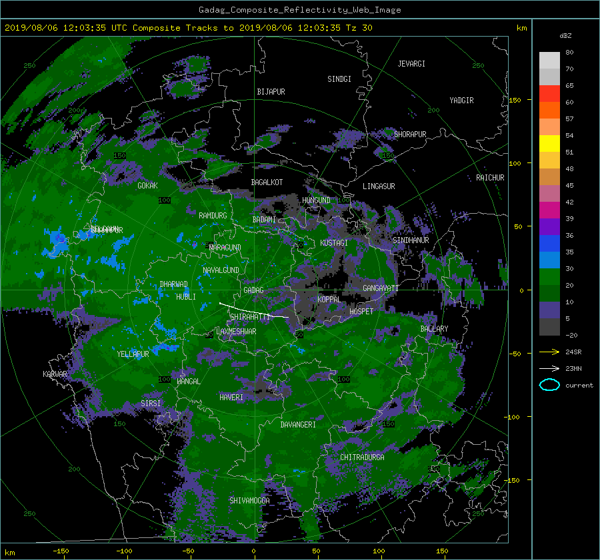Select the GOKAK city label
Screen dimensions: 600x560
click(x=147, y=186)
